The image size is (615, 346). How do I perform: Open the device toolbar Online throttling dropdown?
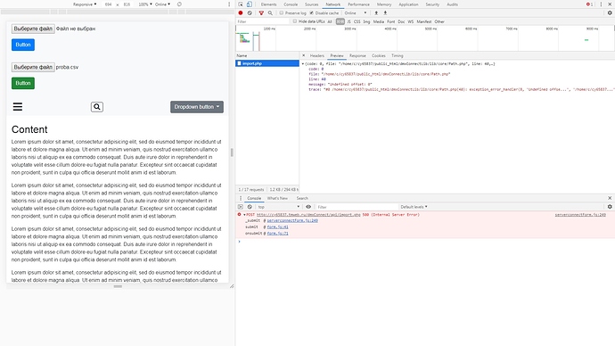(162, 4)
